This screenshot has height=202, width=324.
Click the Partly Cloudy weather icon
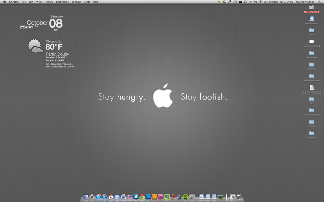coord(35,46)
